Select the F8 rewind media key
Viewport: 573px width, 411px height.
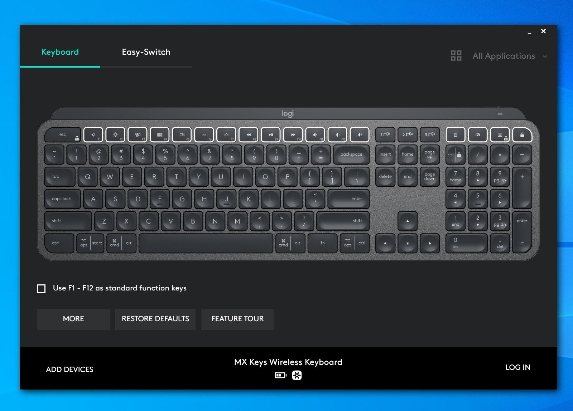pos(249,135)
